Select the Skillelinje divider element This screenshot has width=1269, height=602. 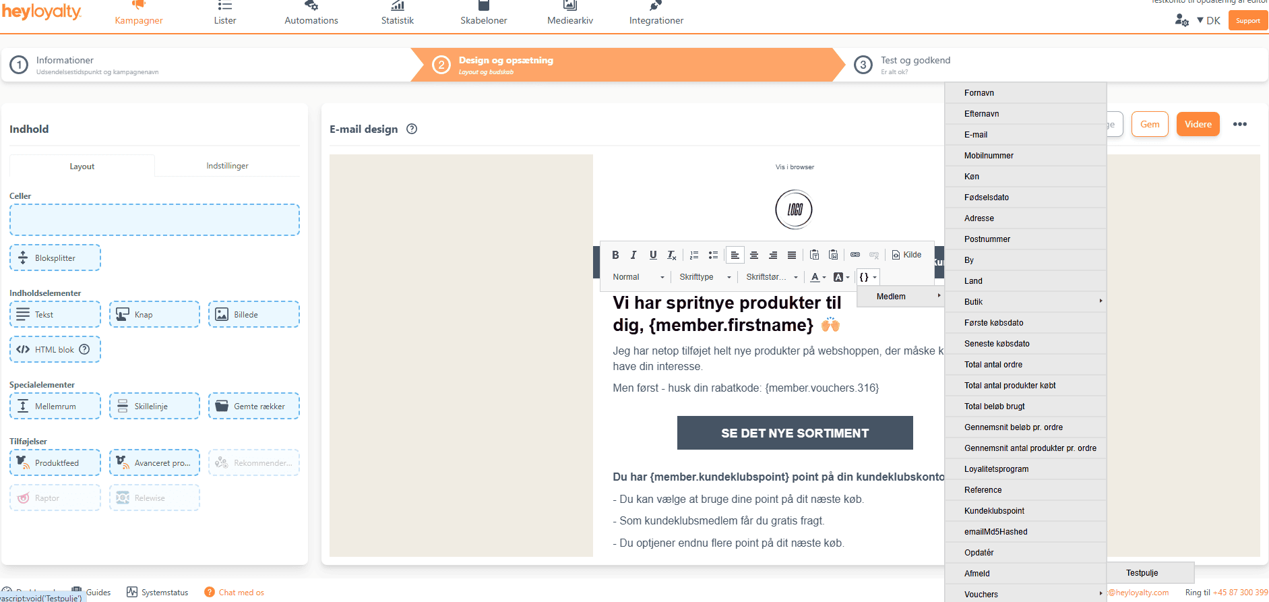154,406
